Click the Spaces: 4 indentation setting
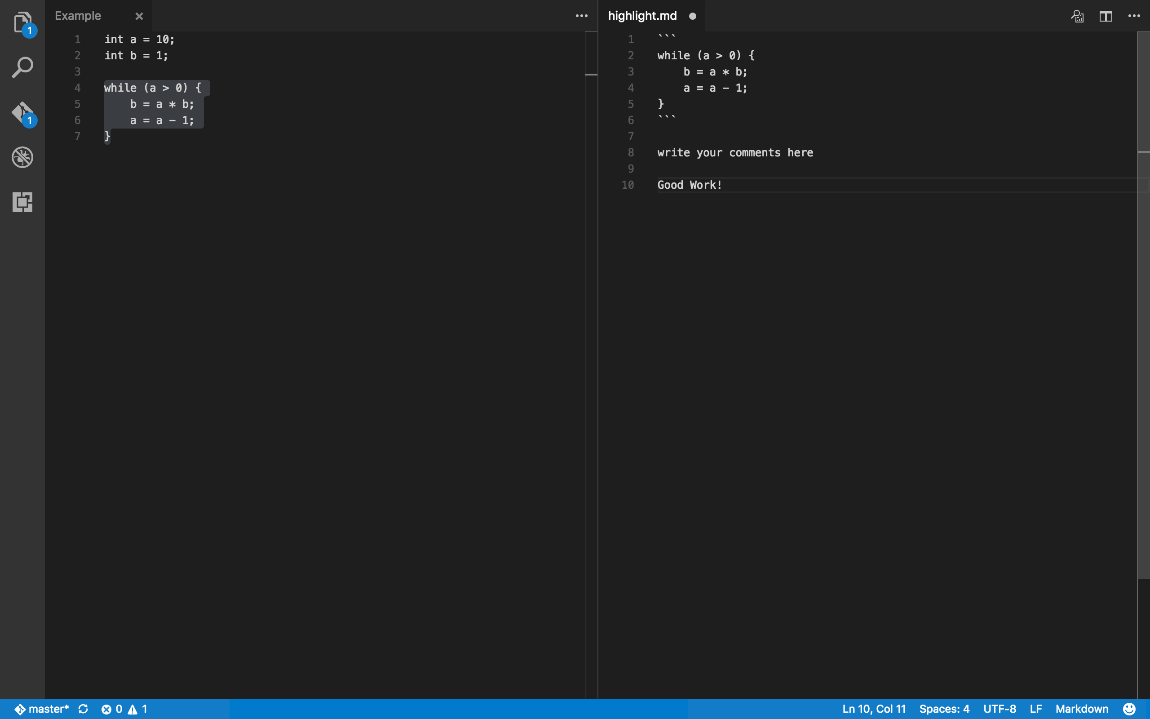The height and width of the screenshot is (719, 1150). tap(944, 709)
